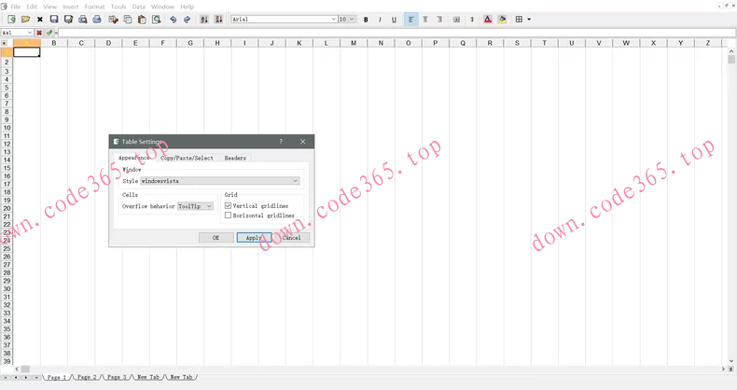Switch to the Page 2 sheet tab

click(87, 377)
